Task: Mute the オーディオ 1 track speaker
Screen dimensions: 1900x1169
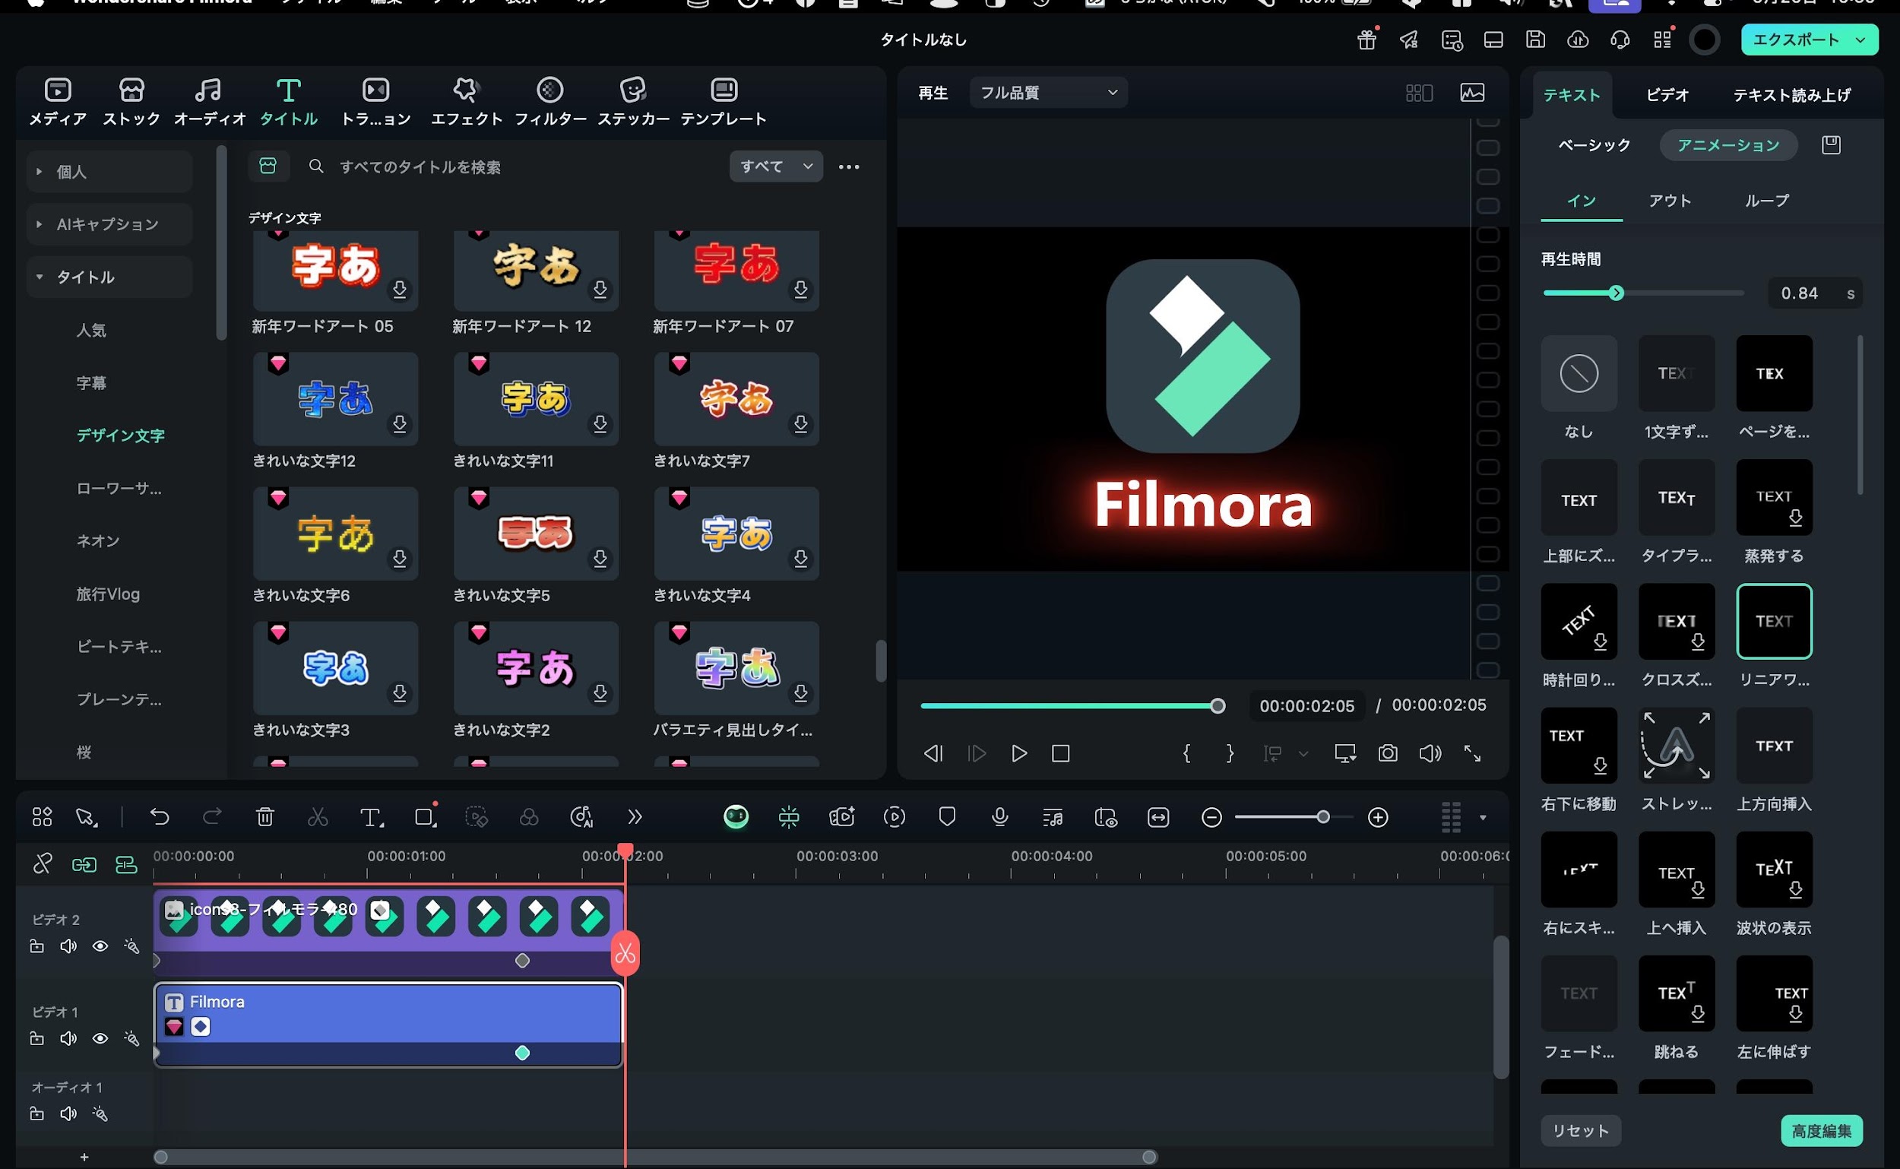Action: [x=68, y=1114]
